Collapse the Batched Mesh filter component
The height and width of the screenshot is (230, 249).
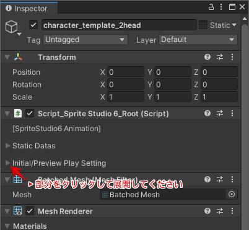tap(7, 179)
